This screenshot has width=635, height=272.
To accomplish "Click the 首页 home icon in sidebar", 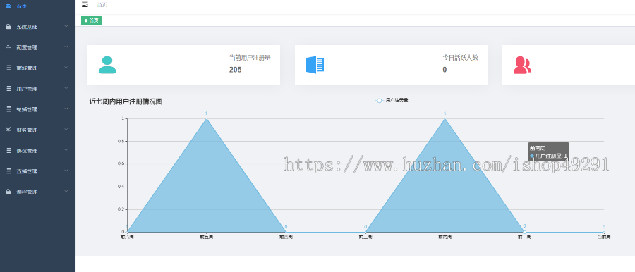I will pyautogui.click(x=8, y=6).
